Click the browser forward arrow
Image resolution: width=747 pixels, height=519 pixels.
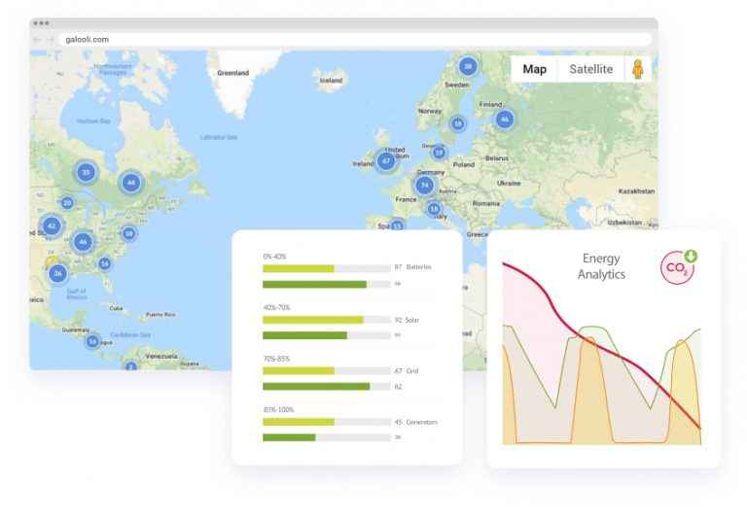pyautogui.click(x=51, y=40)
